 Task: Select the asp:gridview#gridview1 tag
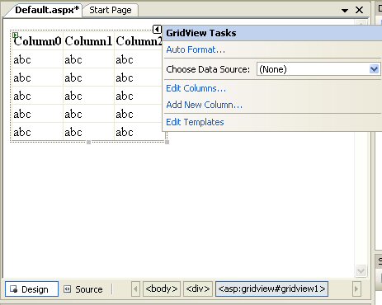pos(271,289)
